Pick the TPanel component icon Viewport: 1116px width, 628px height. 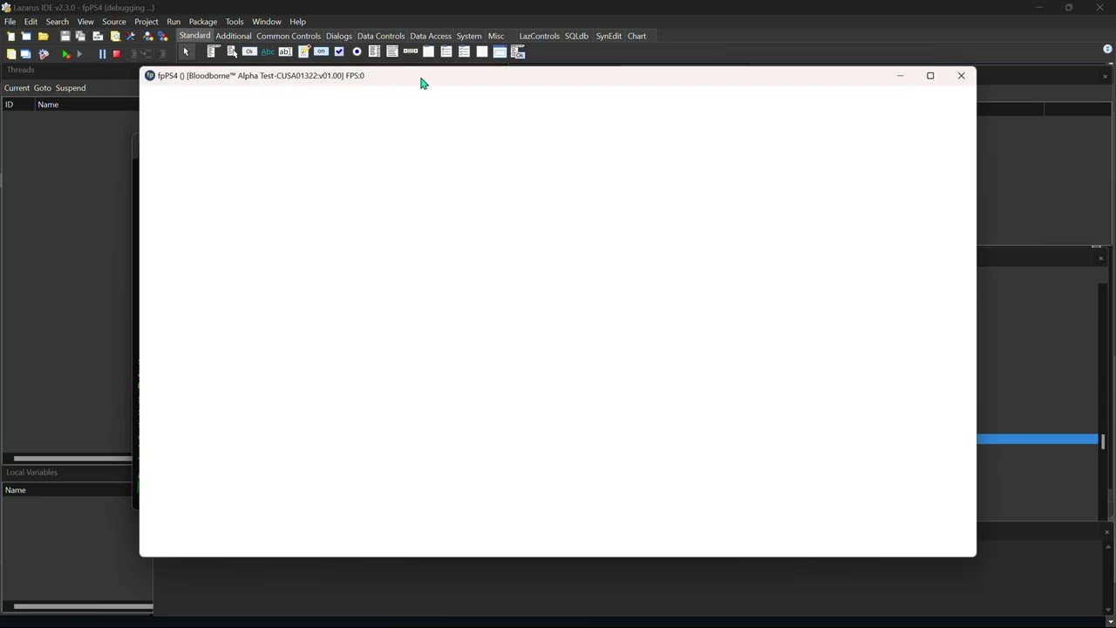tap(482, 51)
